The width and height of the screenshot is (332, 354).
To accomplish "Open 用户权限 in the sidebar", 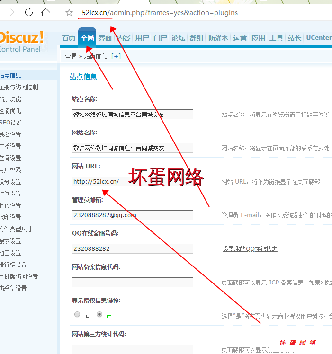I will (x=10, y=170).
